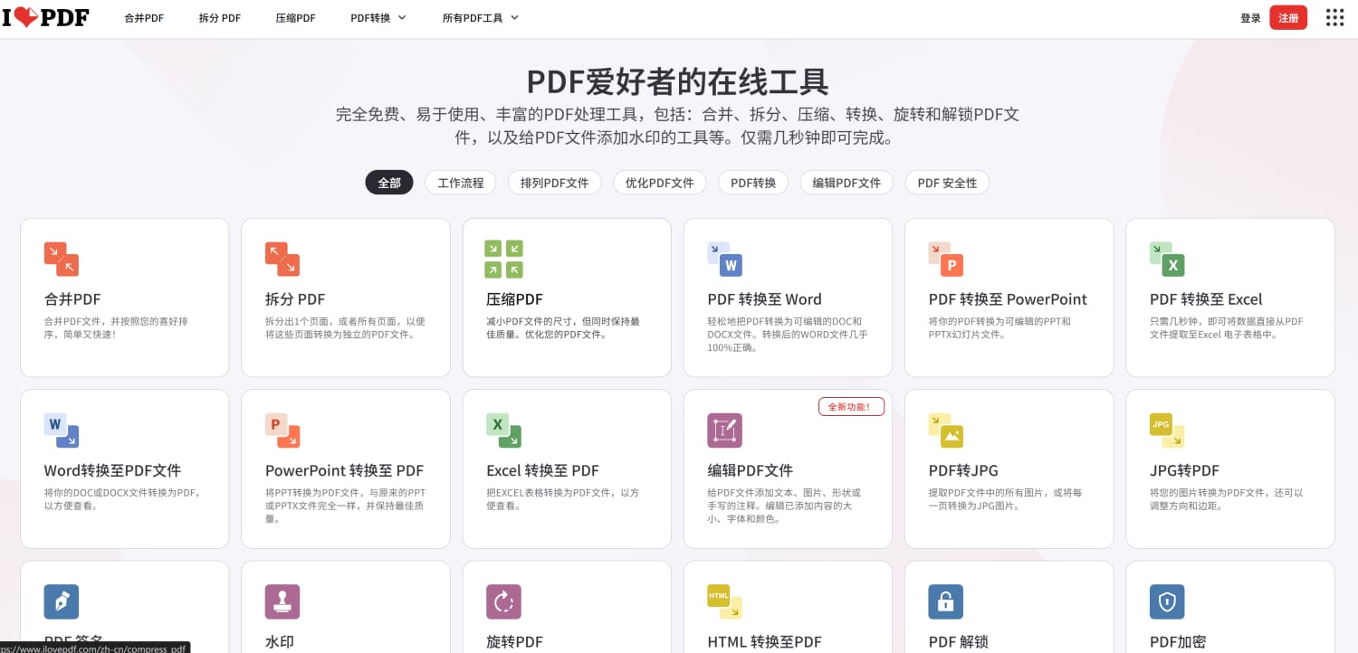Click the PDF signature pen icon
The image size is (1358, 653).
(x=62, y=601)
